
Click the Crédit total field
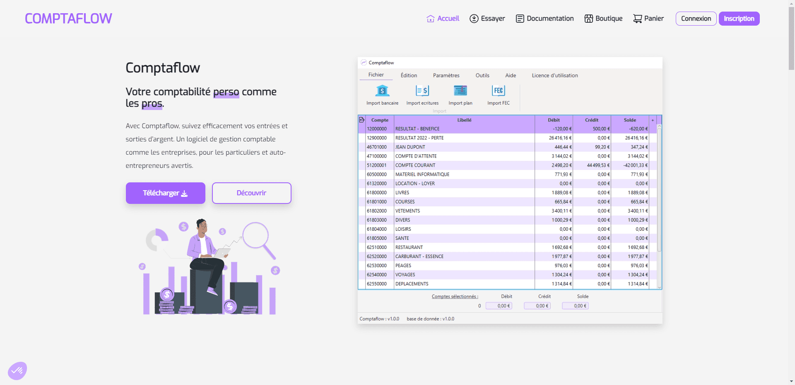(x=537, y=306)
